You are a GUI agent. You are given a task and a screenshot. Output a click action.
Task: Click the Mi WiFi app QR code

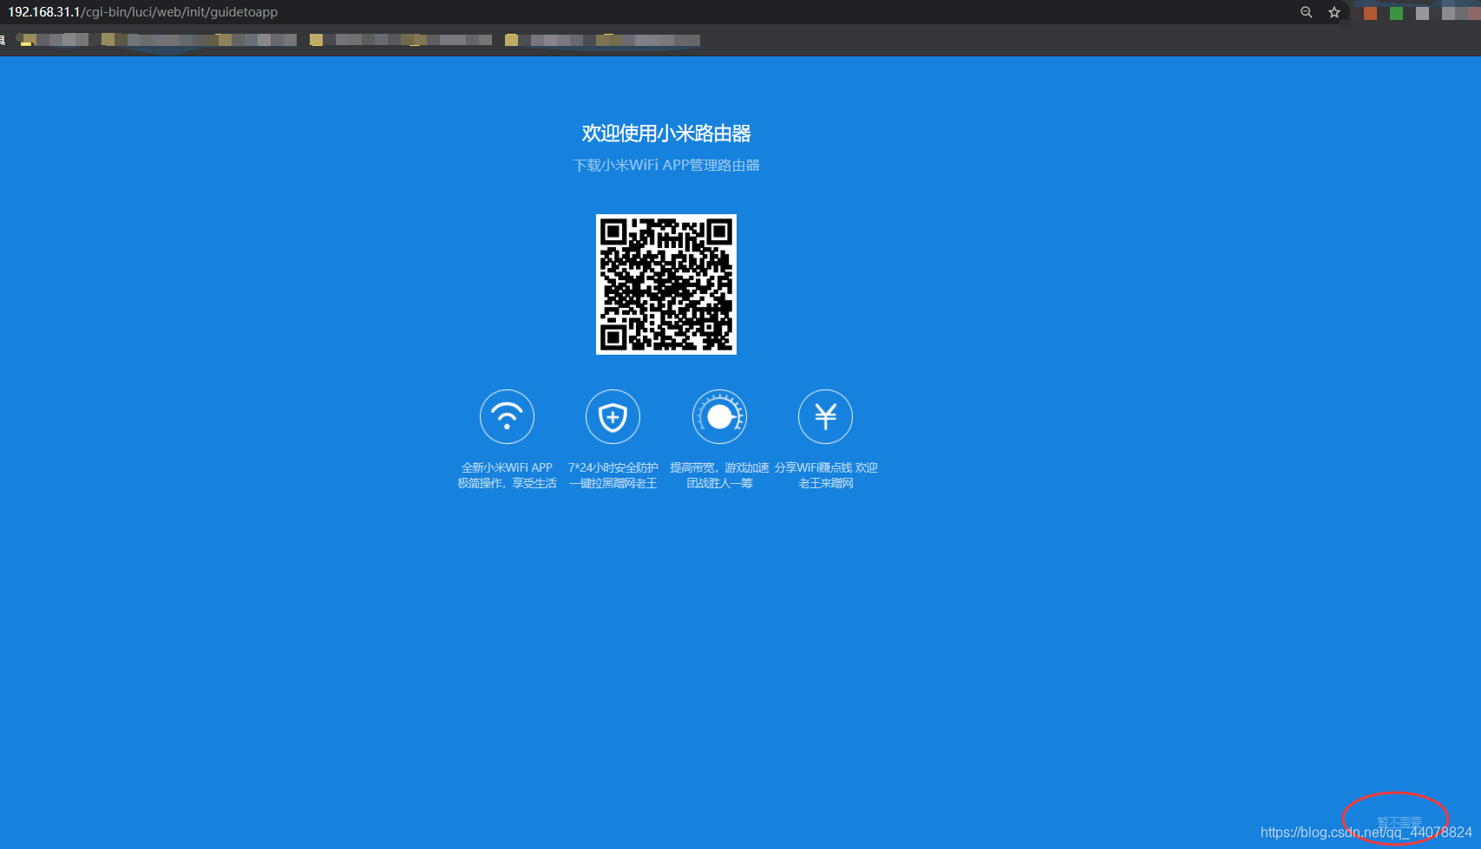coord(666,284)
